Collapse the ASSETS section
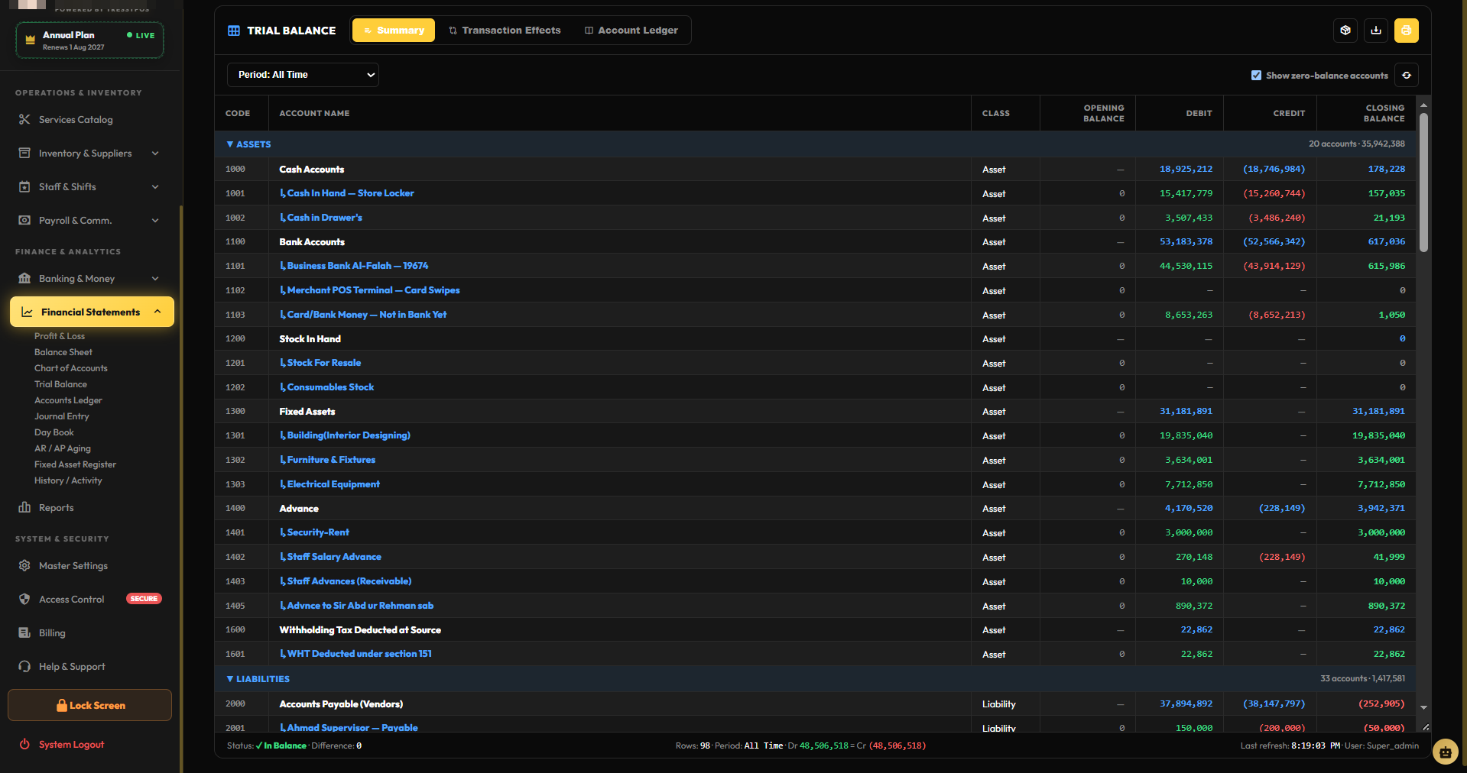This screenshot has height=773, width=1467. [x=230, y=144]
